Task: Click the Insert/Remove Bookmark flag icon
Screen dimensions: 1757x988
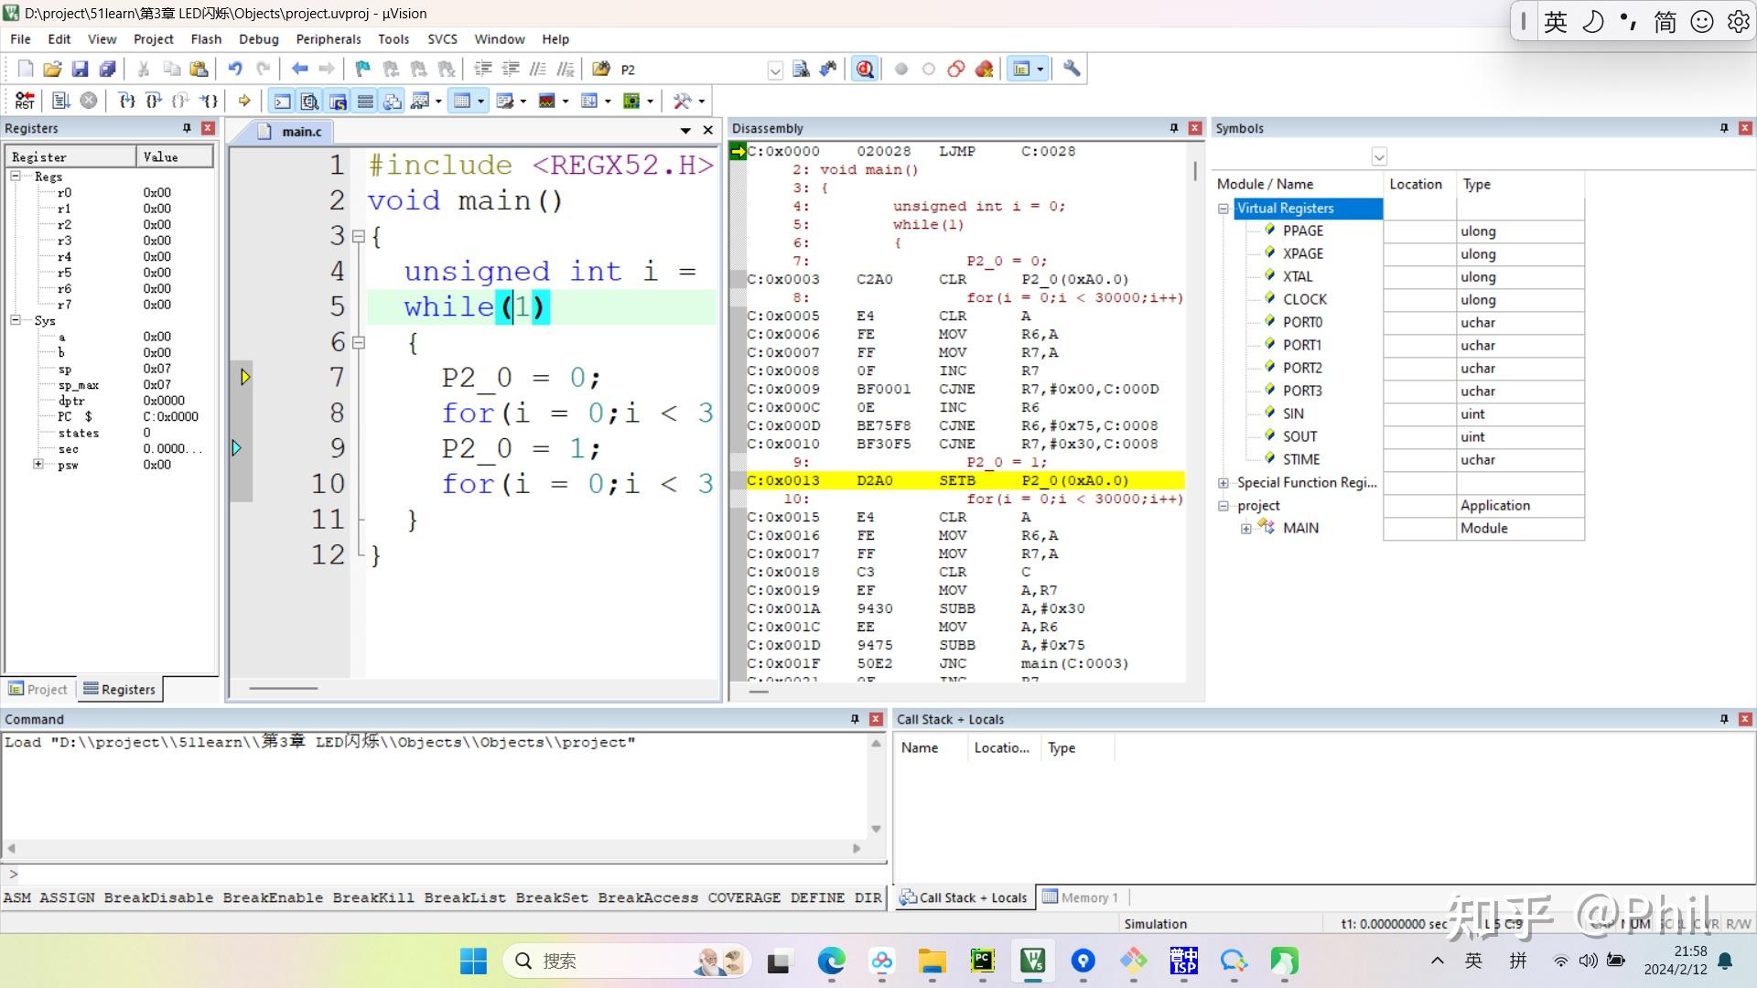Action: 362,69
